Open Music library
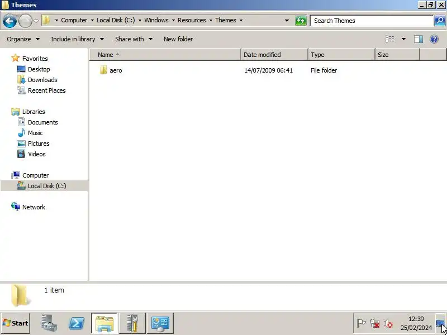The image size is (447, 335). click(x=35, y=133)
